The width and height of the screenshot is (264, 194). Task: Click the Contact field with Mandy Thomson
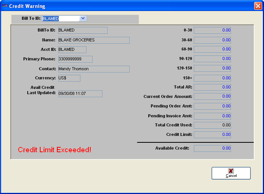click(x=93, y=69)
